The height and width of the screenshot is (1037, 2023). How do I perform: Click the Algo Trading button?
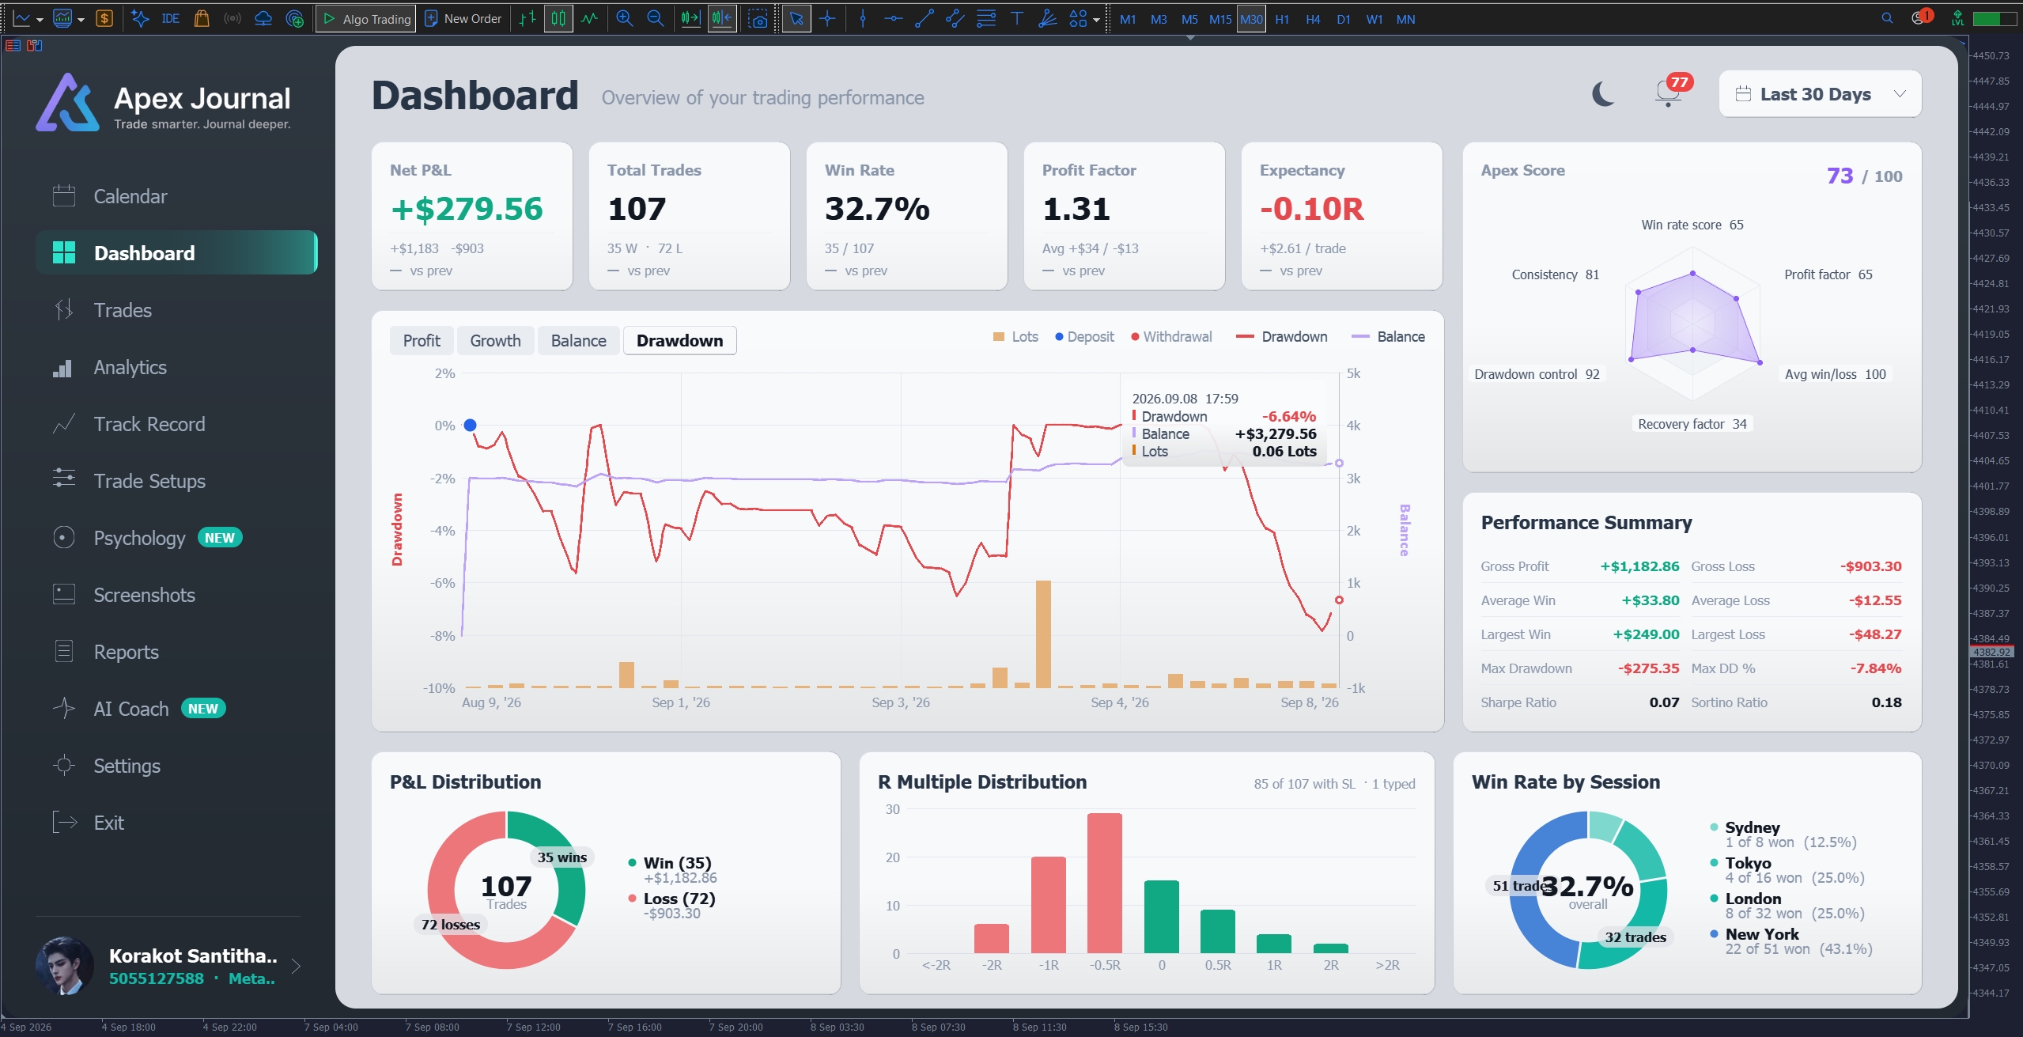[x=365, y=18]
